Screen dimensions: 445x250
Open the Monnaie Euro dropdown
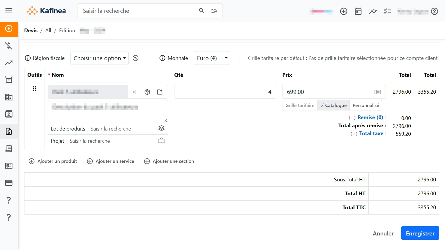tap(212, 58)
